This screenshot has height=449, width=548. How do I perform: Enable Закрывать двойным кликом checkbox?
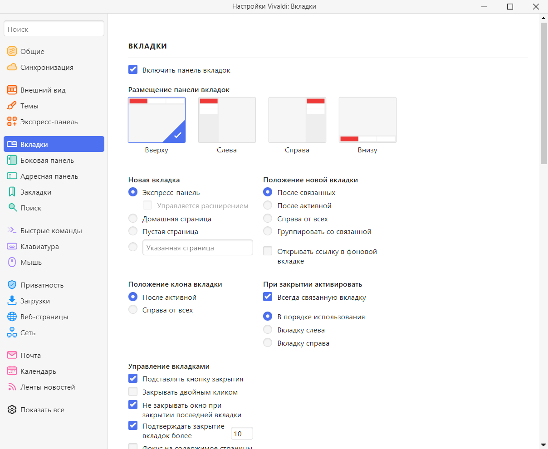pos(133,392)
